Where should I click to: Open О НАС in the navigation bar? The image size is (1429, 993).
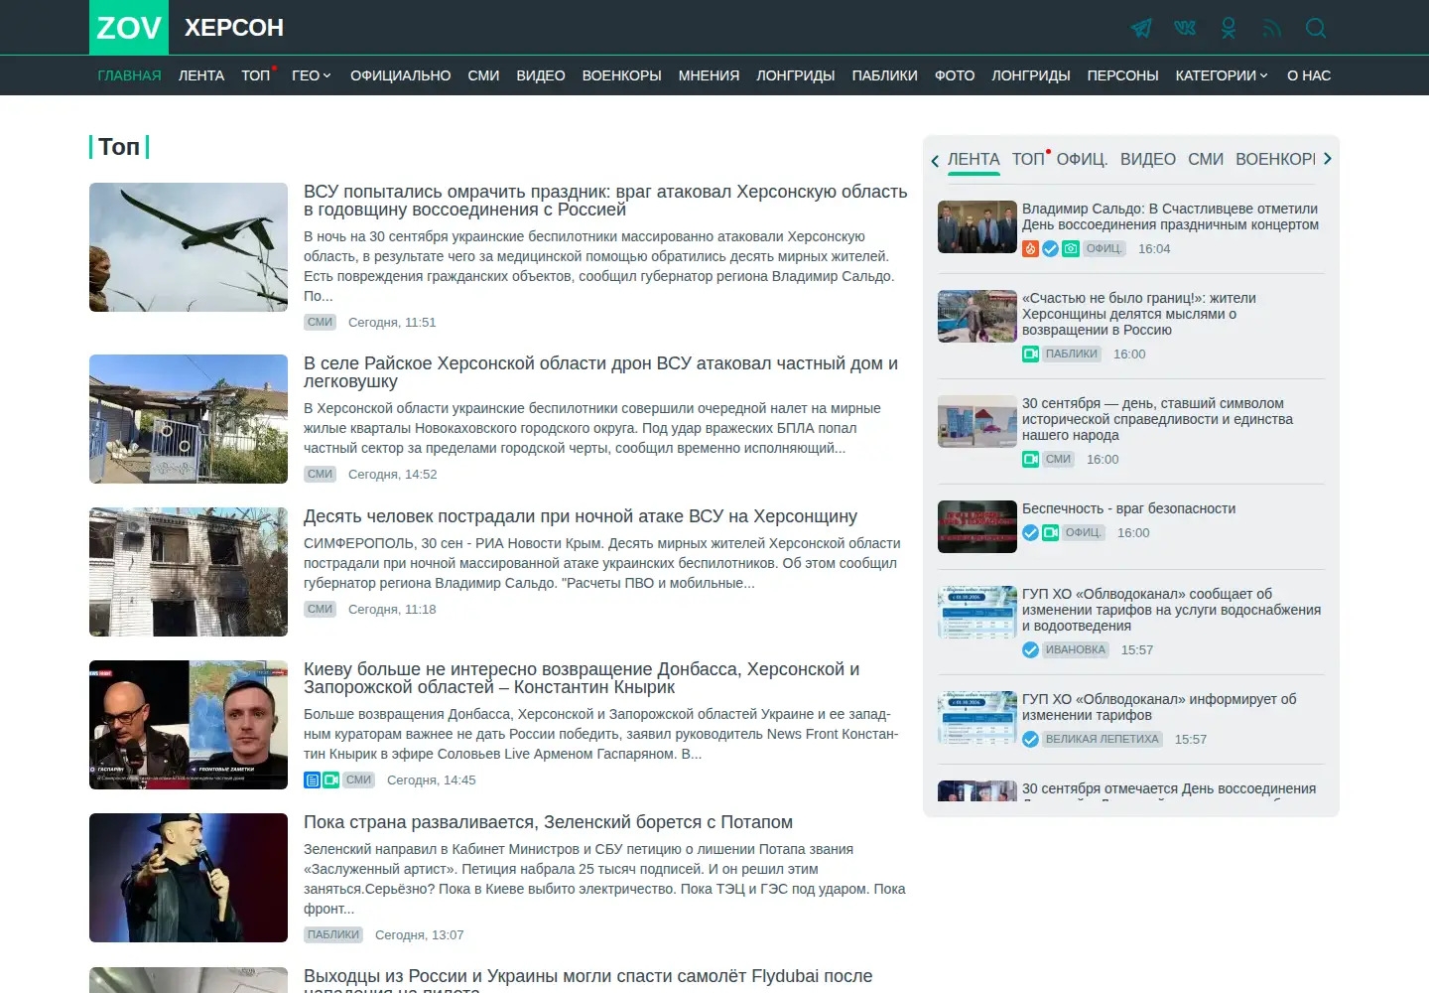pyautogui.click(x=1309, y=75)
